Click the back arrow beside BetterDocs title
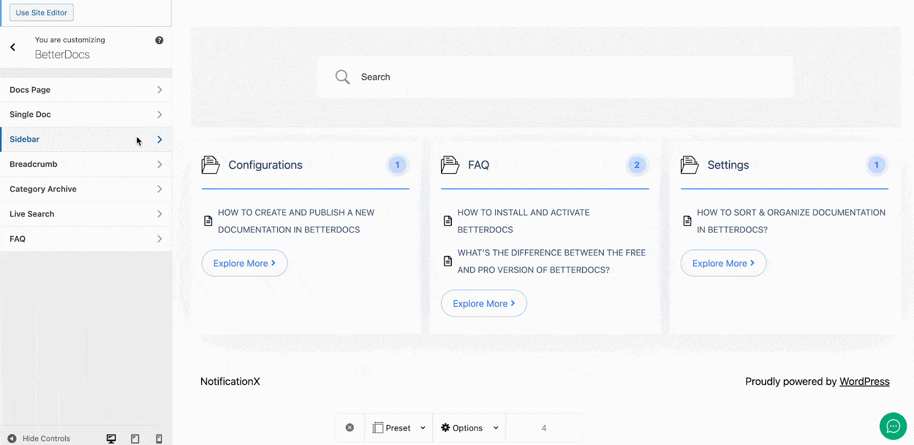The width and height of the screenshot is (914, 445). click(13, 47)
